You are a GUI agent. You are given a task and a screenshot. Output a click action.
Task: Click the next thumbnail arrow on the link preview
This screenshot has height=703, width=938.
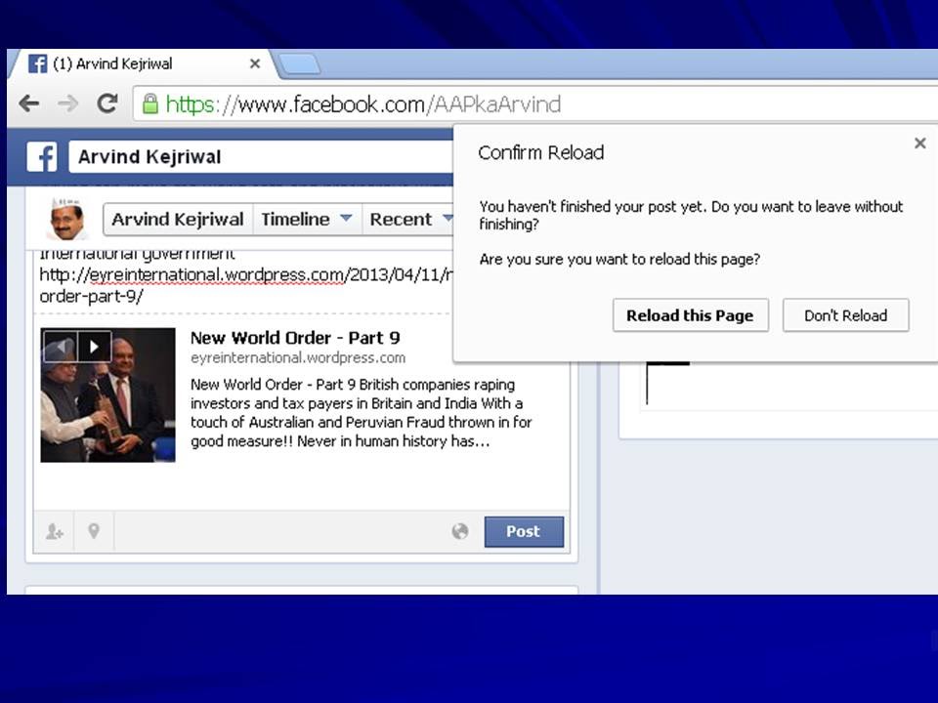coord(95,346)
